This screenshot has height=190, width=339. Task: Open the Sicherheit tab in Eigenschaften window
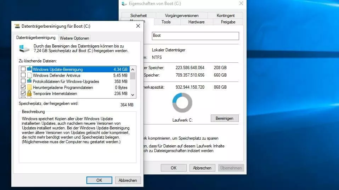139,16
